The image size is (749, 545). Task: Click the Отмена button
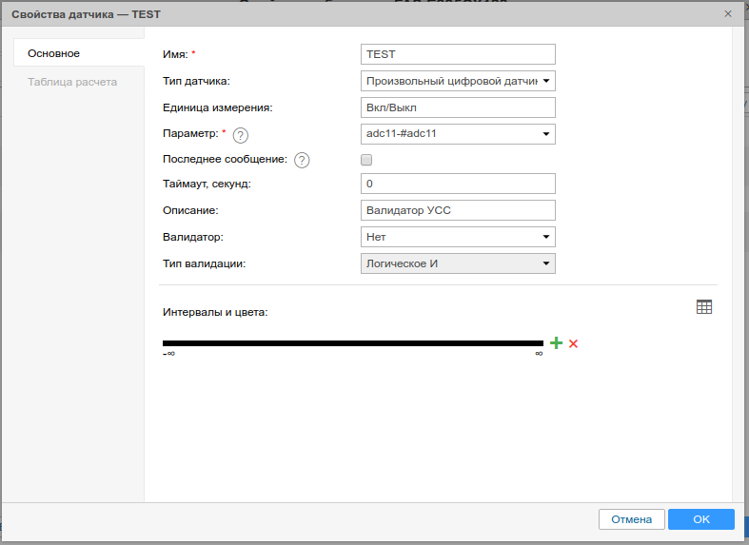click(631, 519)
